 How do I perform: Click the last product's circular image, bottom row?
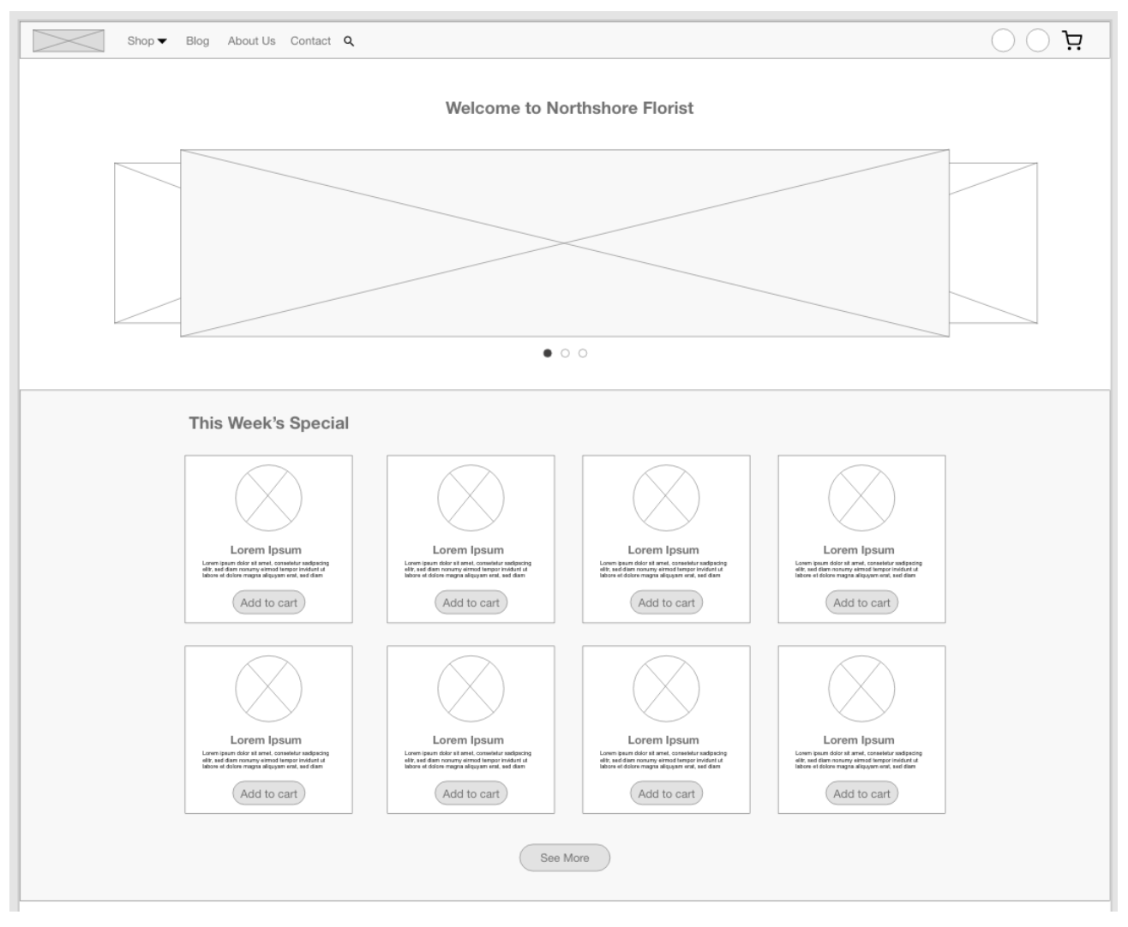click(x=861, y=688)
